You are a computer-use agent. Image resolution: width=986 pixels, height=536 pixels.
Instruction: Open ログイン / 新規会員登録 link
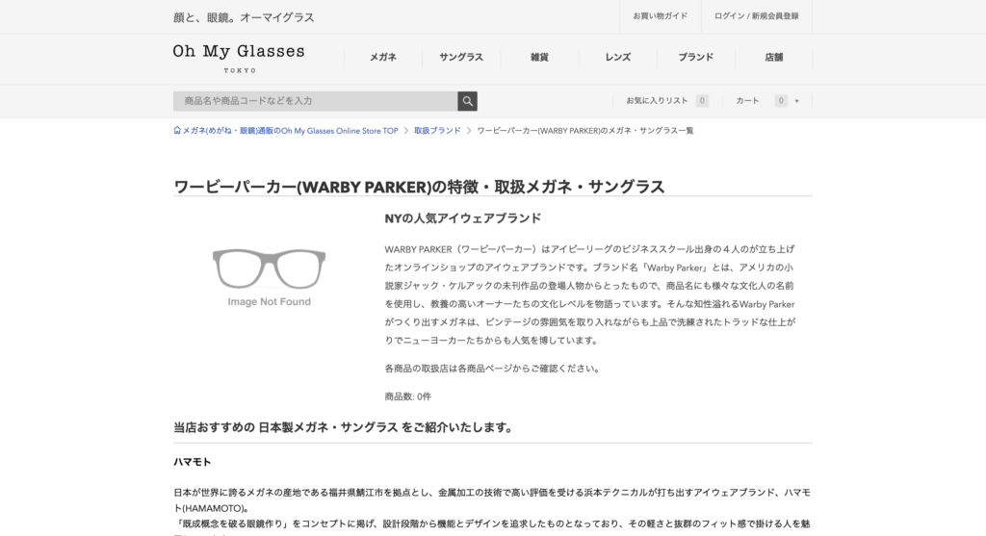(757, 16)
